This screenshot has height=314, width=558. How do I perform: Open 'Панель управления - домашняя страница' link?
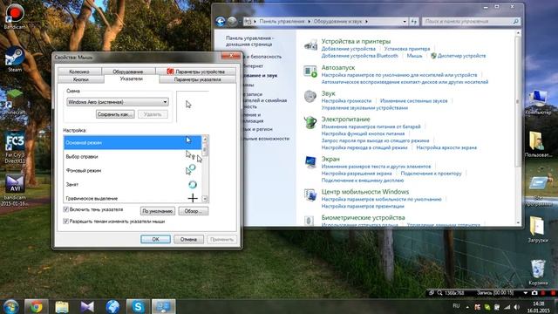[249, 41]
